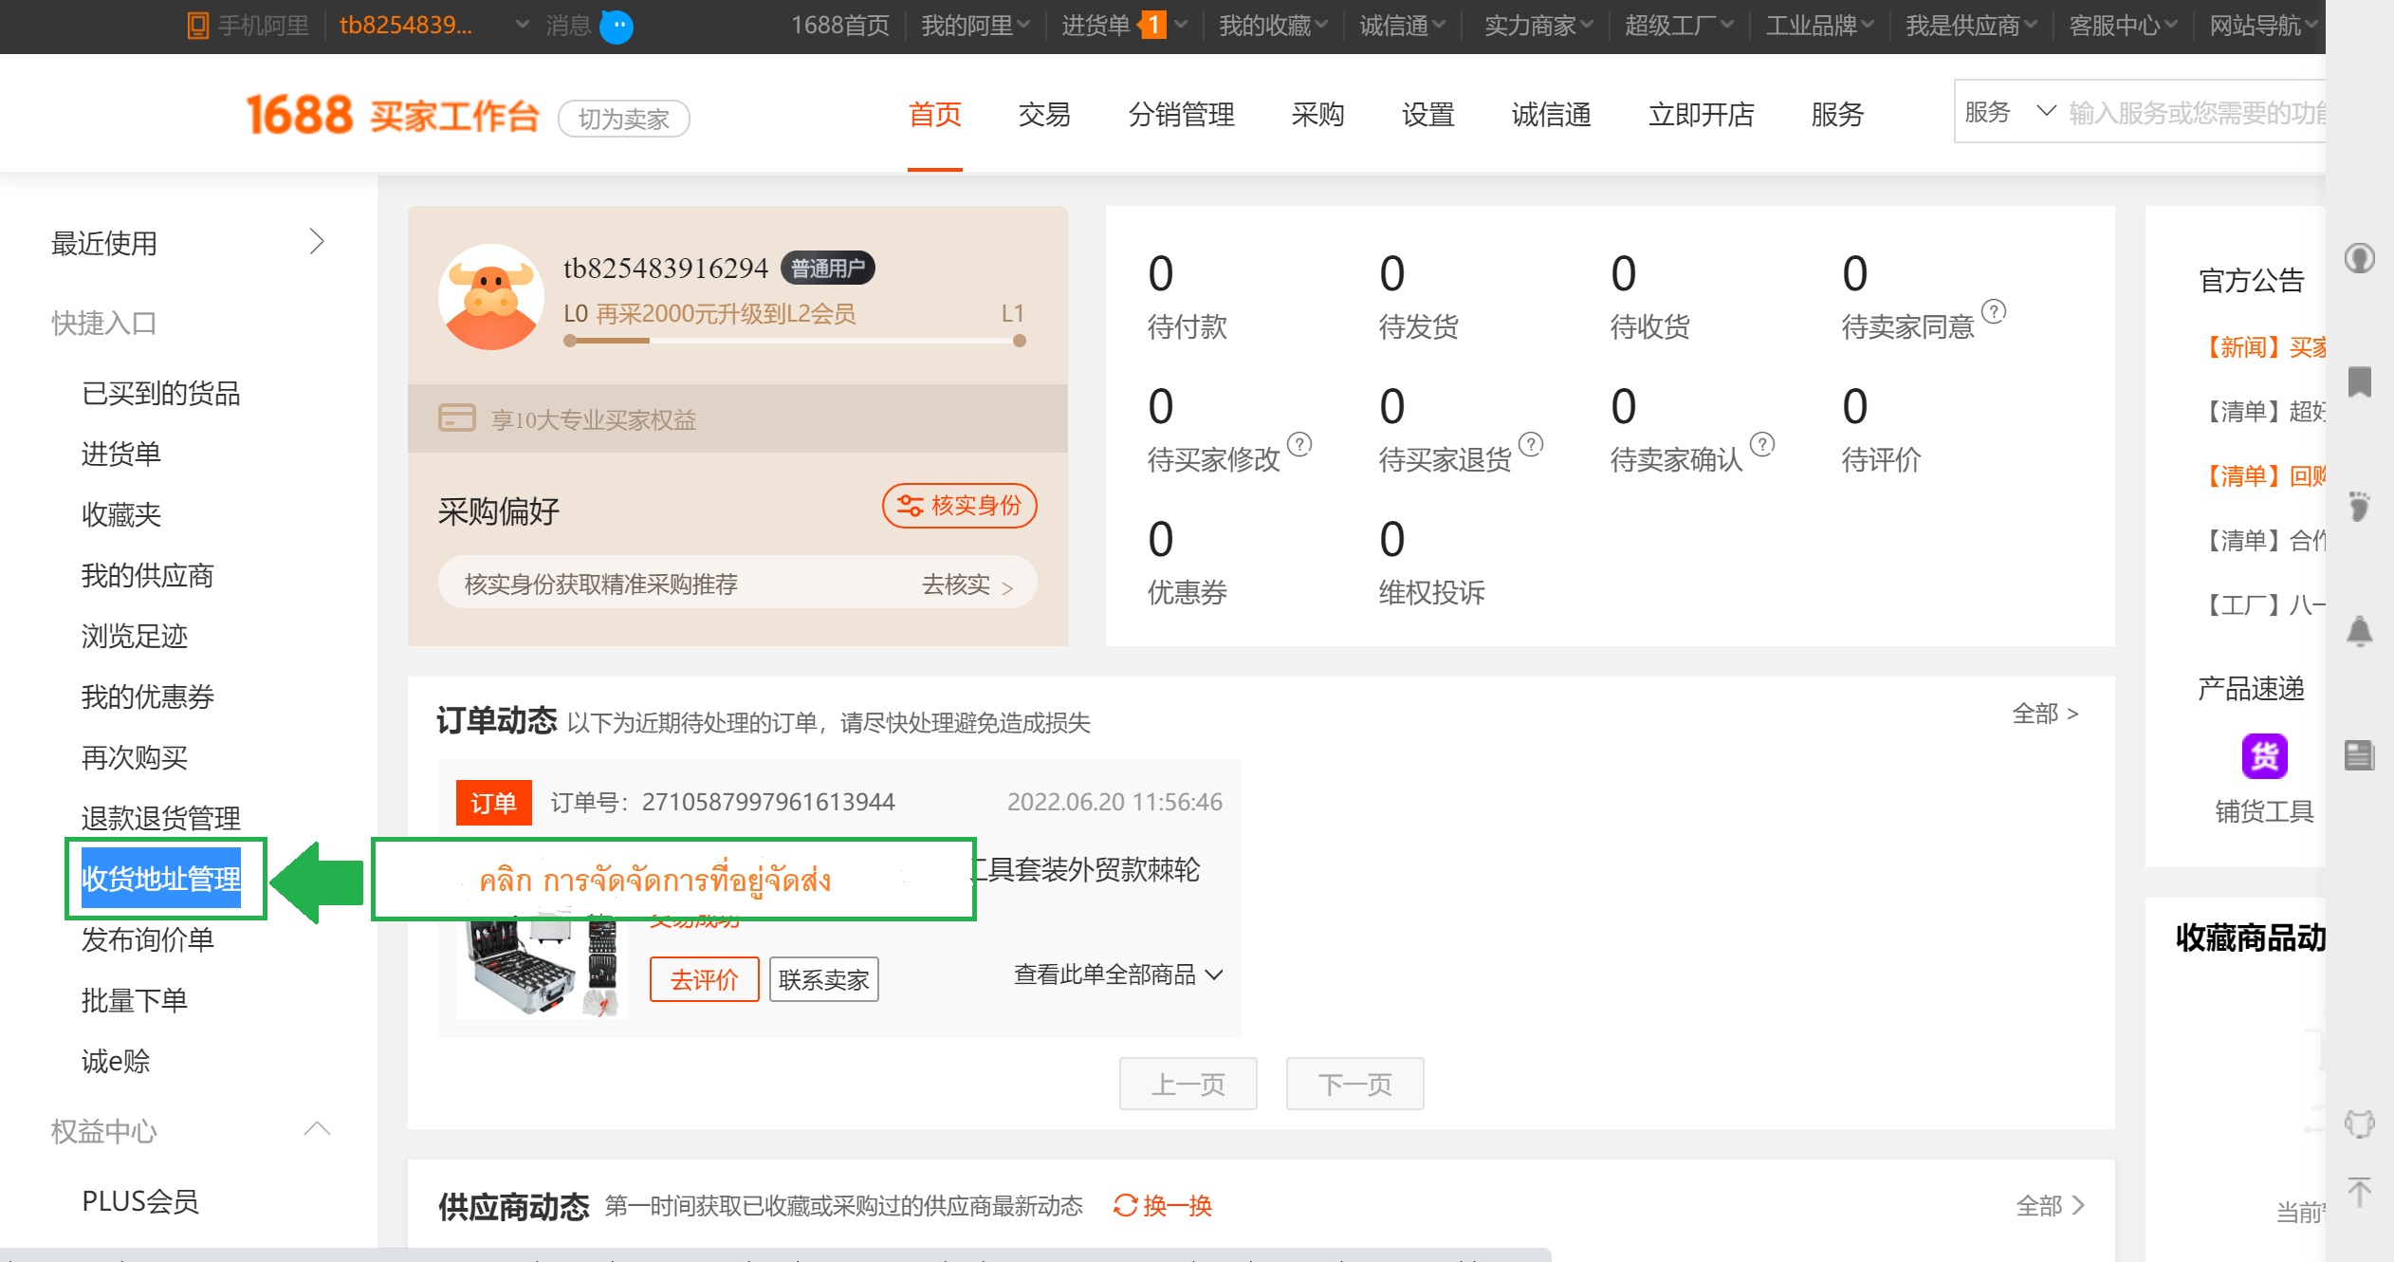The width and height of the screenshot is (2394, 1262).
Task: Open the 设置 tab
Action: tap(1427, 114)
